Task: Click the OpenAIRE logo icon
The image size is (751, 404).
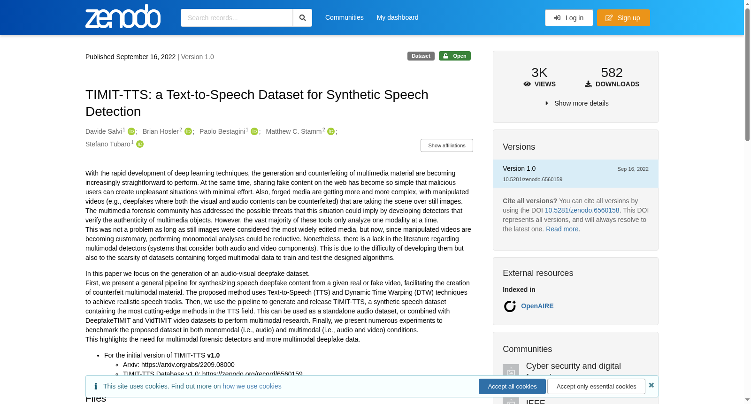Action: coord(510,306)
